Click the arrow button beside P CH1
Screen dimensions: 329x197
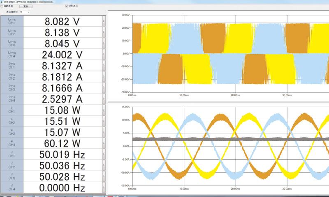tap(104, 110)
